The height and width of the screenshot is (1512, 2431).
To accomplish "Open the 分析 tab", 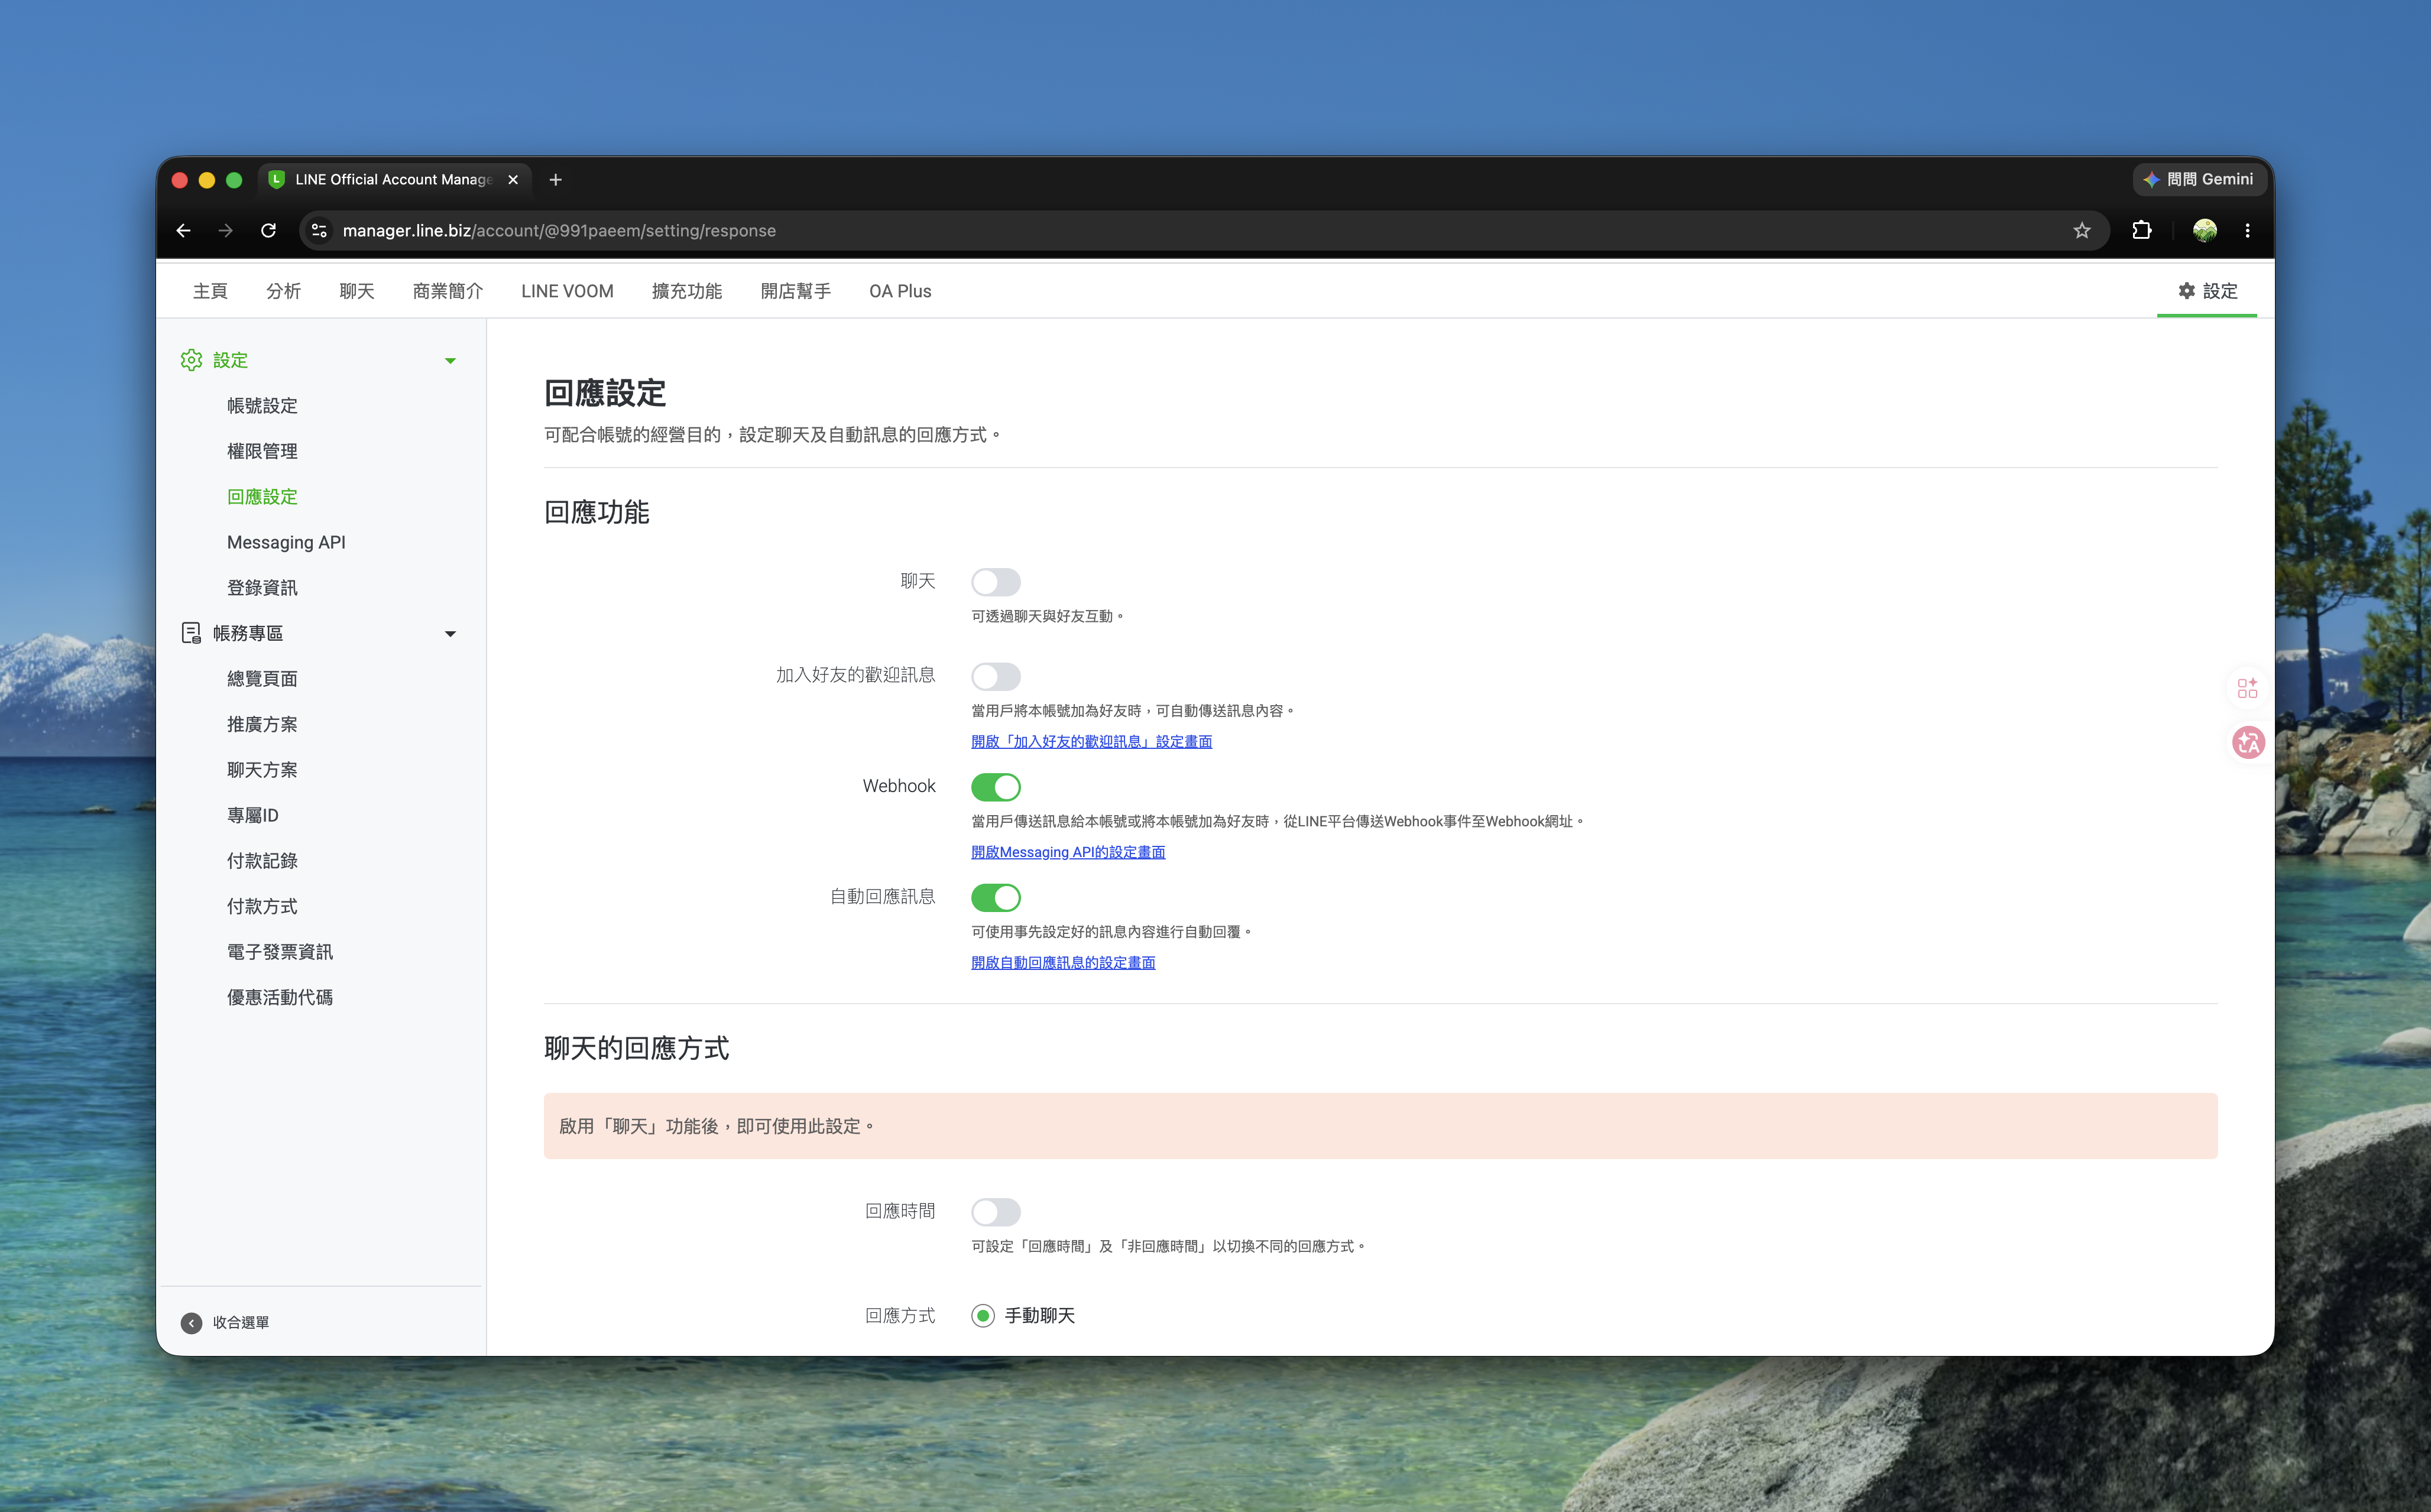I will (283, 291).
